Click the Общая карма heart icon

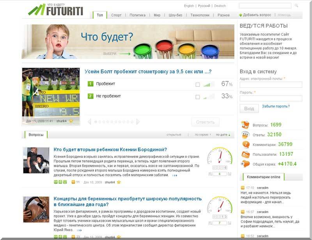point(245,164)
